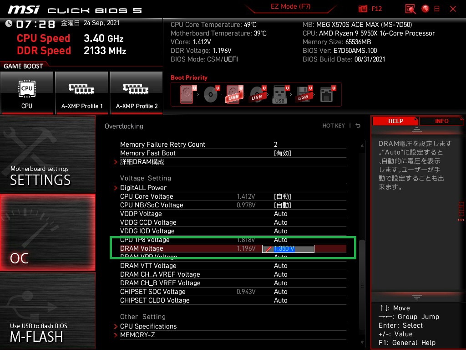Select the optical disc boot priority icon
The height and width of the screenshot is (350, 466).
(211, 94)
